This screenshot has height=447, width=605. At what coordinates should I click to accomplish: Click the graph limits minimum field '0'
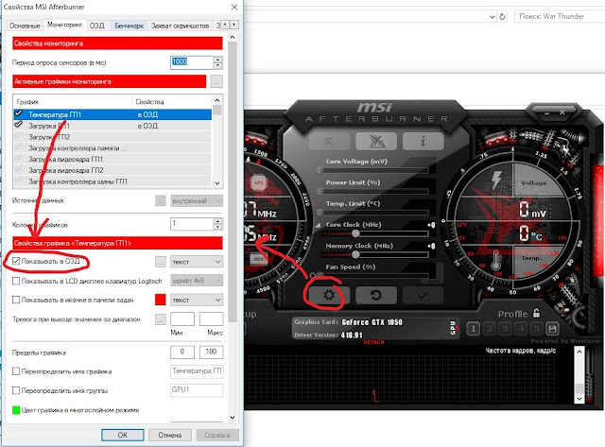(x=182, y=352)
